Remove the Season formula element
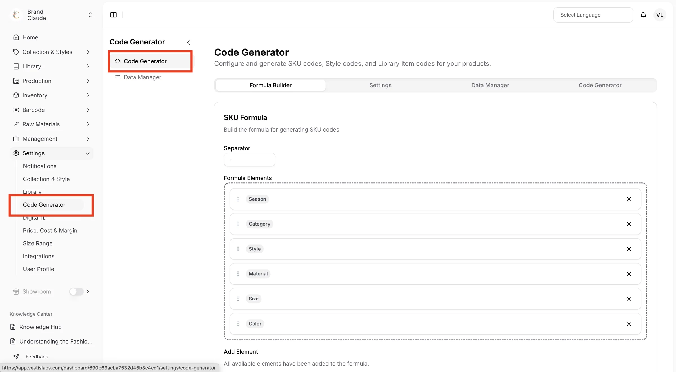Viewport: 676px width, 372px height. 629,199
